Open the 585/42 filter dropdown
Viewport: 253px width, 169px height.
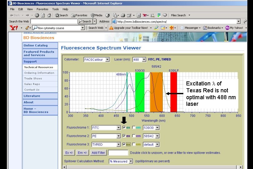coord(151,136)
